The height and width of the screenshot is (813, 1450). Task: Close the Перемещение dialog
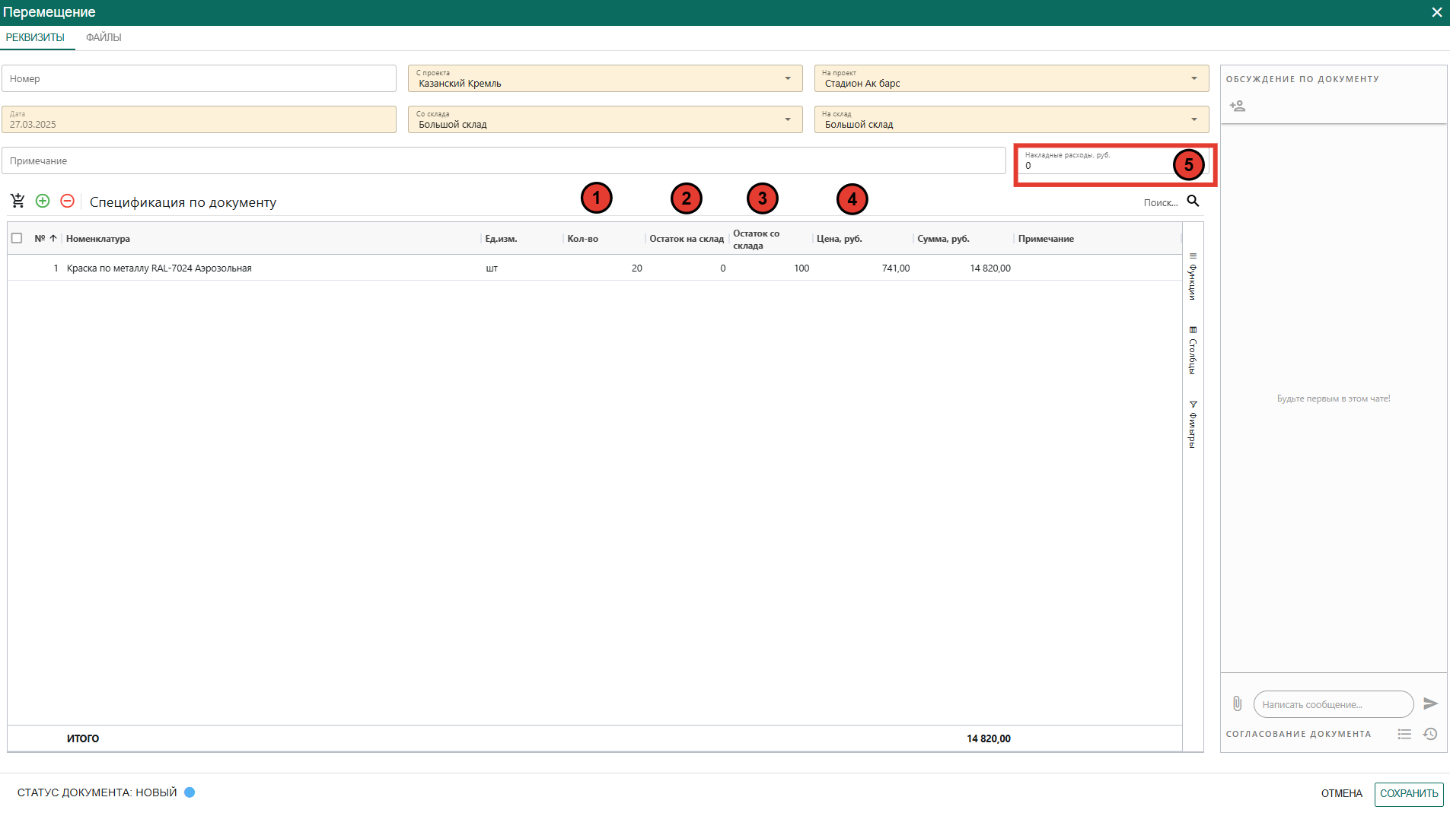point(1436,12)
